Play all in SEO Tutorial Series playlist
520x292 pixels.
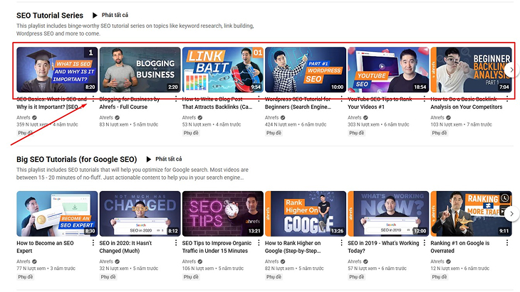pos(110,15)
